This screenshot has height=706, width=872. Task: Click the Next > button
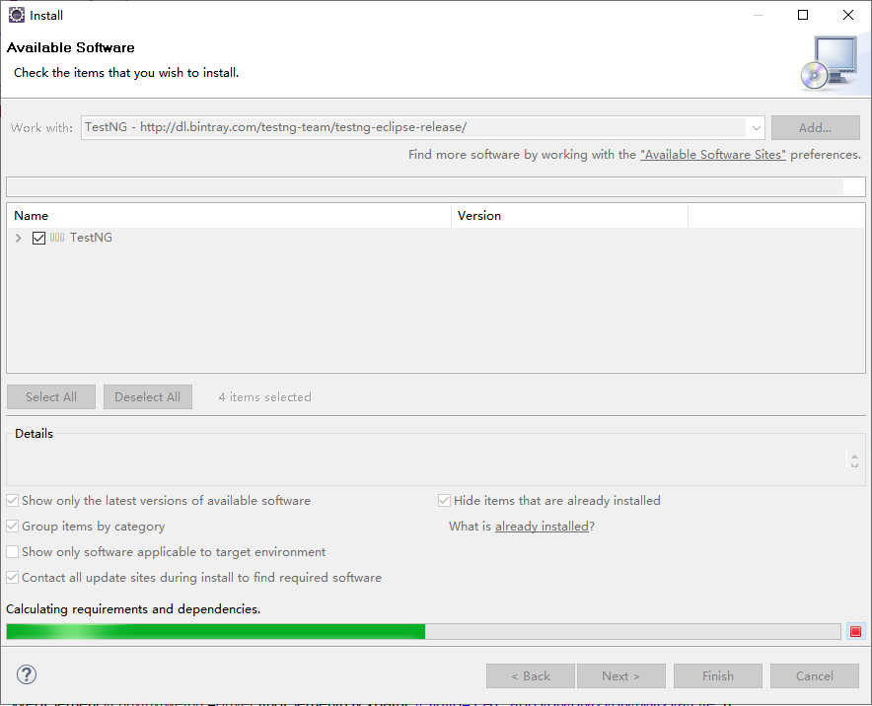621,676
